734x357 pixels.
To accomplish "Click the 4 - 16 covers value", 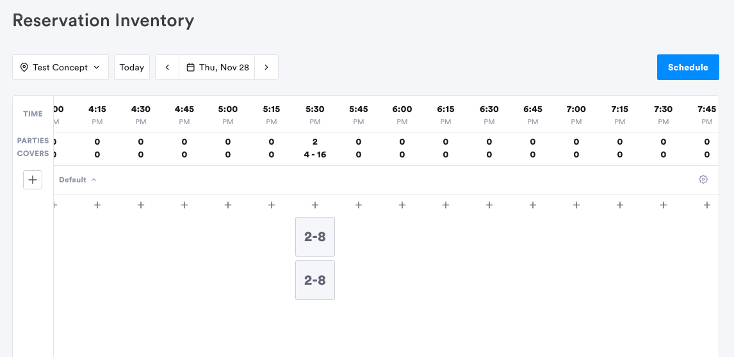I will (315, 154).
